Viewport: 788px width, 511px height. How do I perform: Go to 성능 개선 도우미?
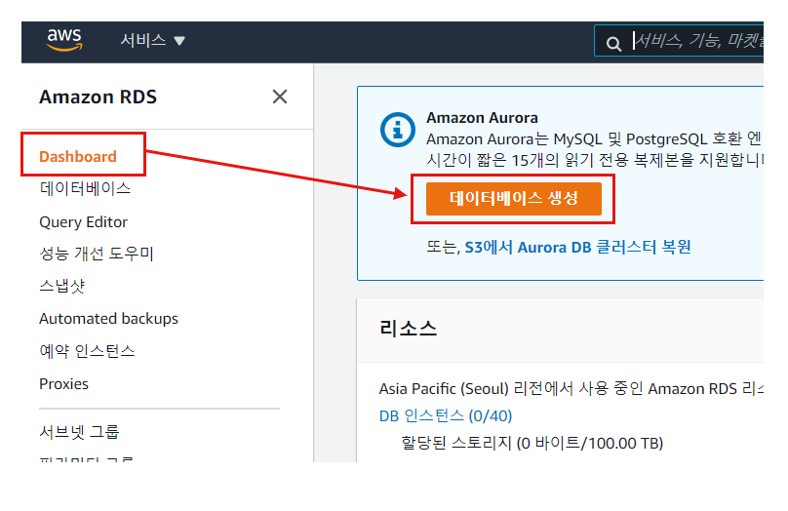(97, 254)
